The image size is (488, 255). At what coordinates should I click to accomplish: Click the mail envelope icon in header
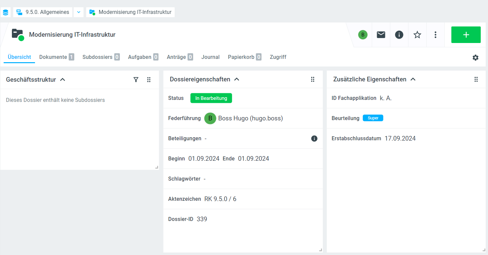(x=381, y=35)
